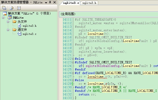Select sqlite3.c in the solution tree
The width and height of the screenshot is (158, 100).
point(30,34)
